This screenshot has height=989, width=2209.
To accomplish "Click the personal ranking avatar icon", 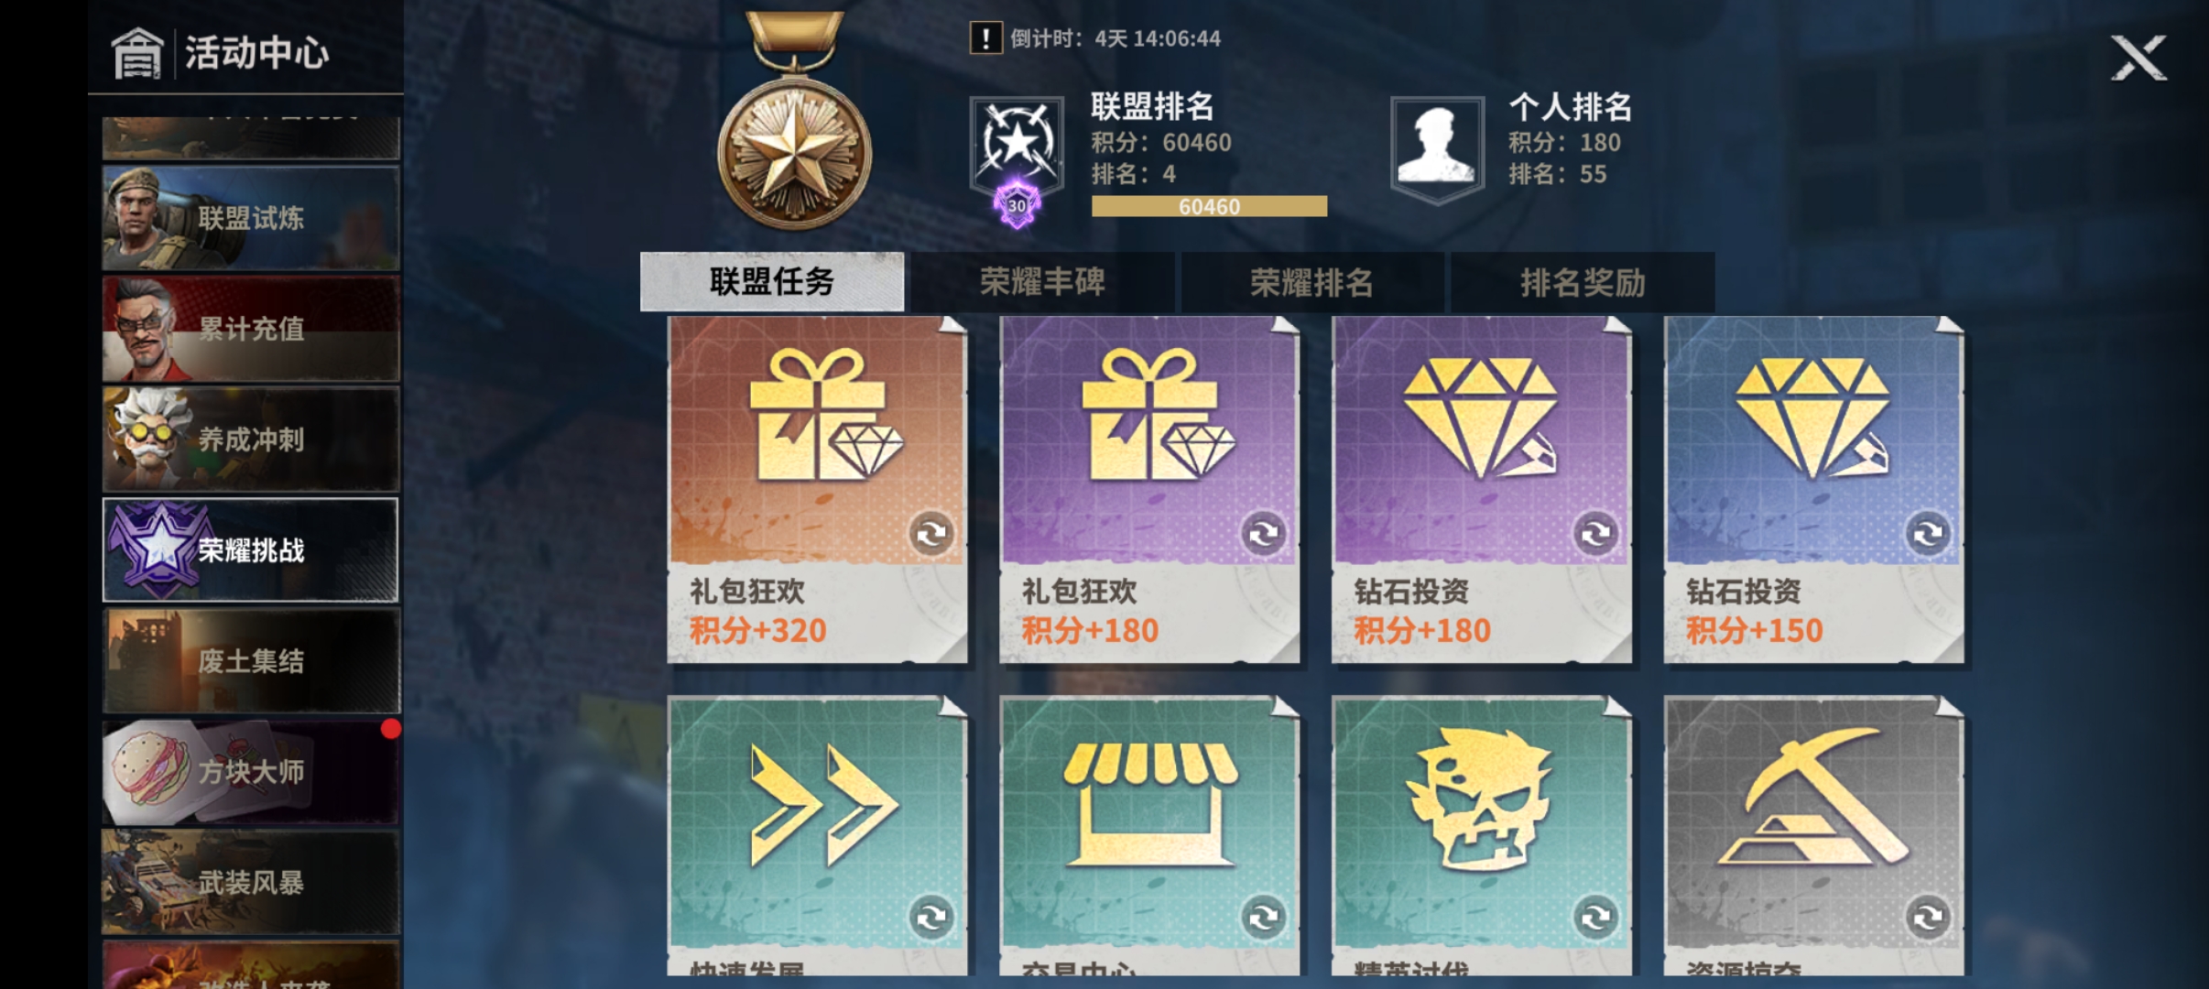I will (1437, 145).
